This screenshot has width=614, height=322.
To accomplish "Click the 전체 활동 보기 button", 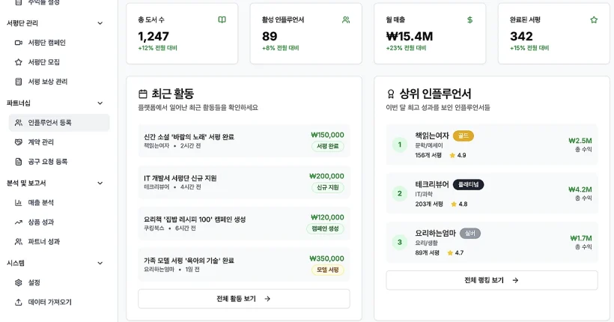I will coord(243,299).
